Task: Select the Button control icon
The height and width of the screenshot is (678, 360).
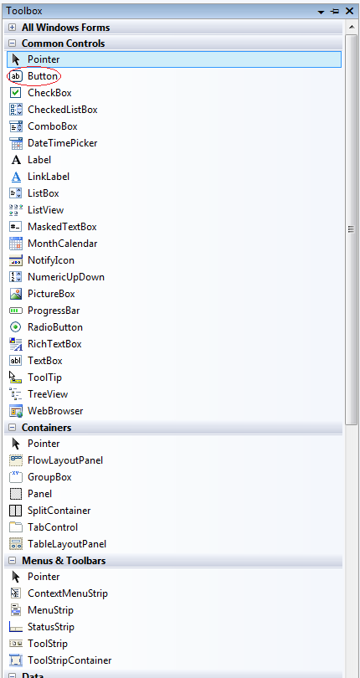Action: tap(16, 76)
